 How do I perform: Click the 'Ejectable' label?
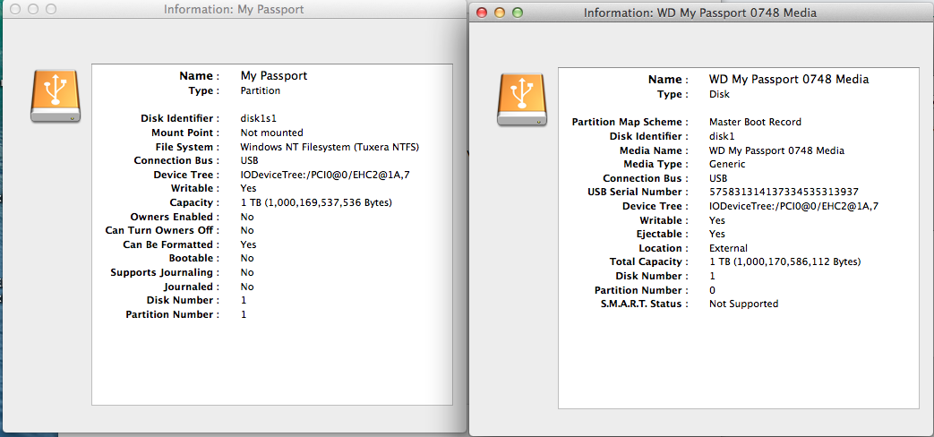664,234
